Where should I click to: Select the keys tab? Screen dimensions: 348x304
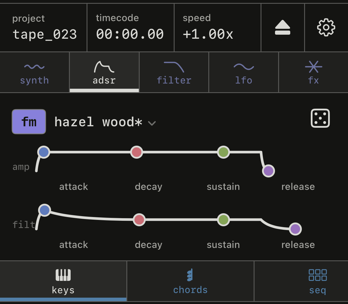point(63,281)
